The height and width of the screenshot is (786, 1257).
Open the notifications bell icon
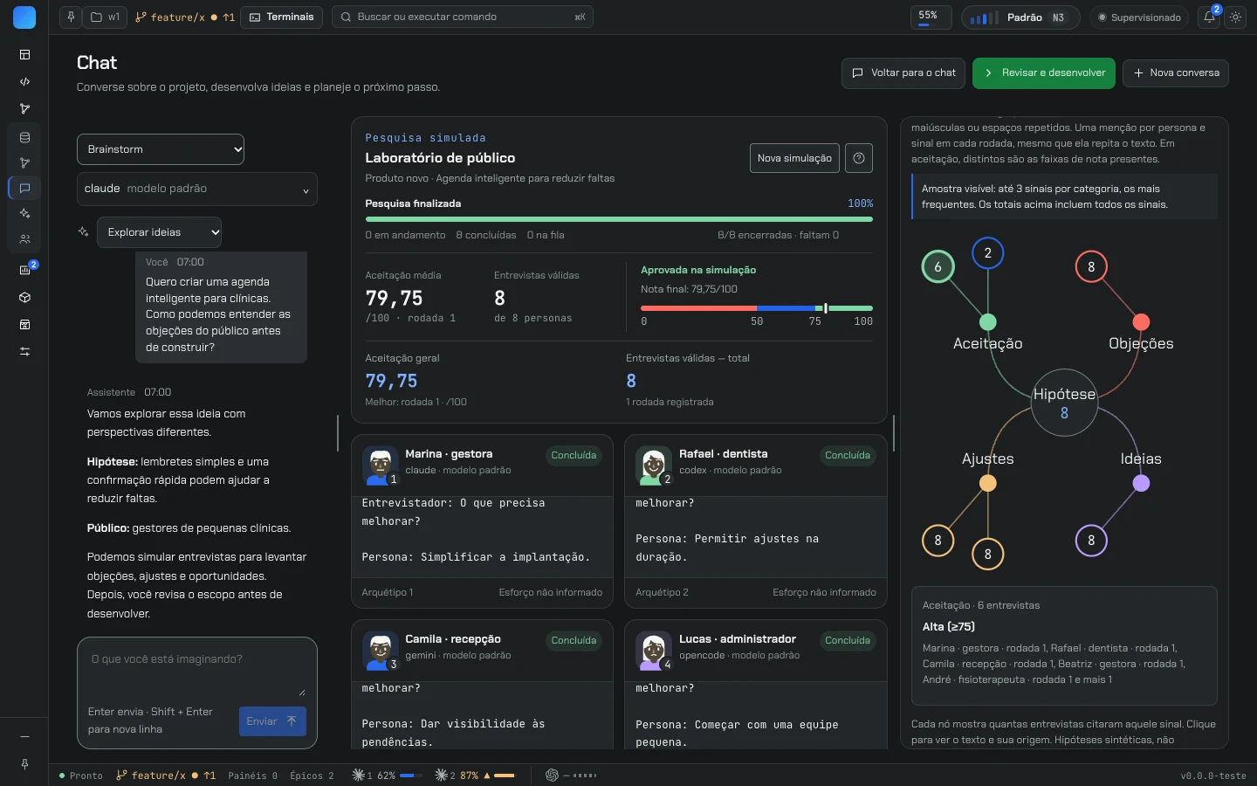coord(1209,17)
